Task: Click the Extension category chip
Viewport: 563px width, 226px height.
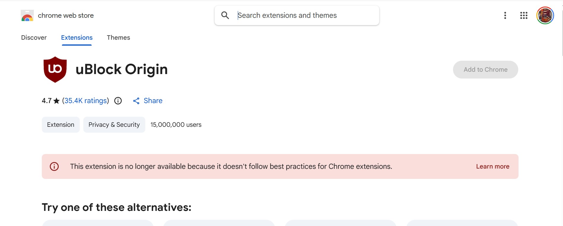Action: [x=60, y=125]
